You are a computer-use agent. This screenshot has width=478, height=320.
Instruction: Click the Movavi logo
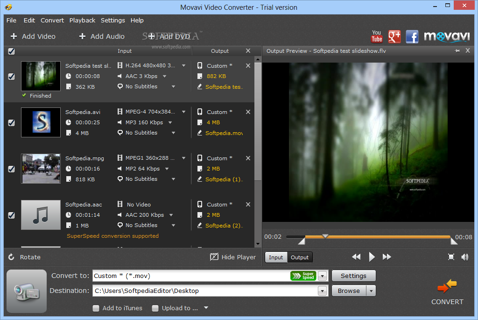[447, 36]
